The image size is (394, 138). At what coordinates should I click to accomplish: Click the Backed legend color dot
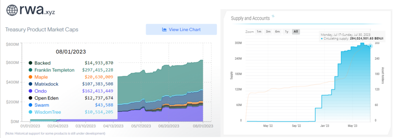(x=30, y=63)
